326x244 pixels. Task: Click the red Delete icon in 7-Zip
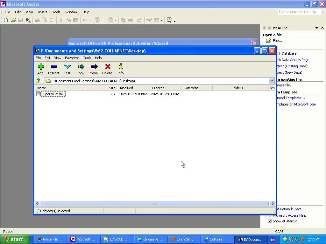click(x=108, y=67)
